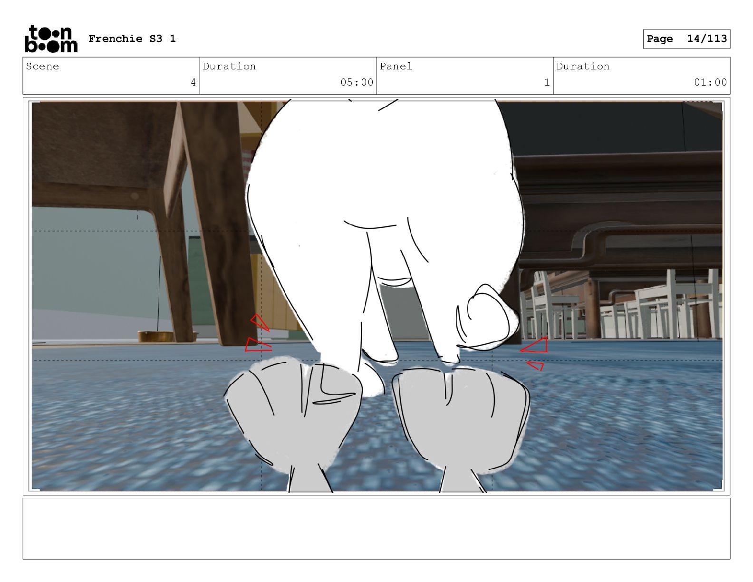
Task: Click the 'Scene' label in header table
Action: pos(42,67)
